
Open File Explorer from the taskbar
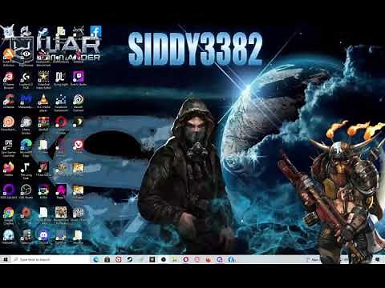coord(175,259)
